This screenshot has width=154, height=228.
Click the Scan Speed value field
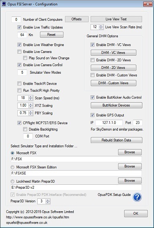pyautogui.click(x=23, y=98)
